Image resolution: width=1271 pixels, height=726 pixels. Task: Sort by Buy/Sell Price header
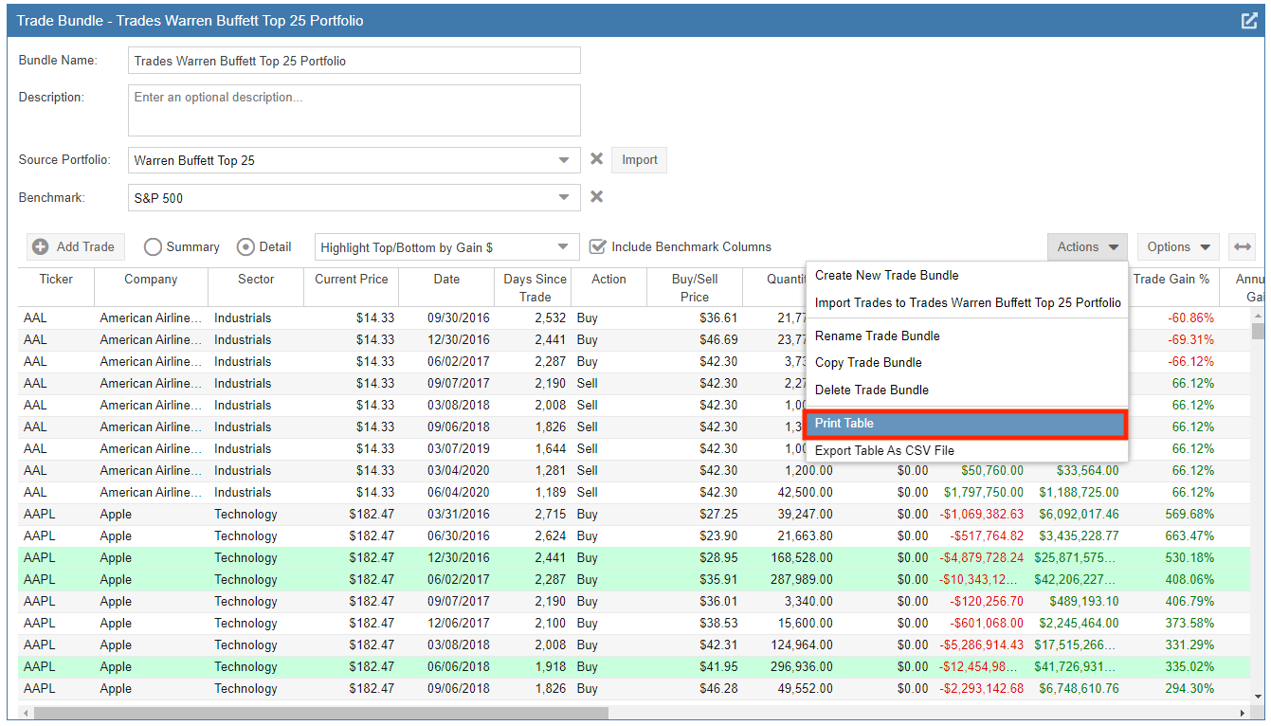click(694, 286)
